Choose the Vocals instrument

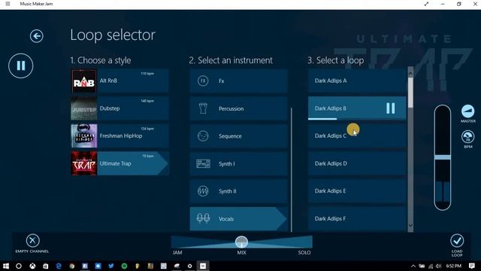(239, 219)
